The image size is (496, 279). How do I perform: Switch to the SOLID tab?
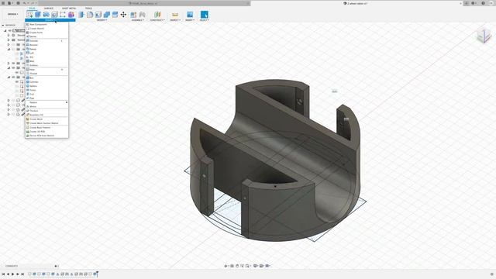pos(33,9)
